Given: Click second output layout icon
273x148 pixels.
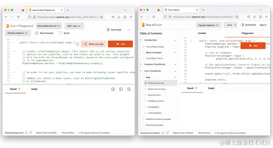Looking at the screenshot, I should point(121,89).
